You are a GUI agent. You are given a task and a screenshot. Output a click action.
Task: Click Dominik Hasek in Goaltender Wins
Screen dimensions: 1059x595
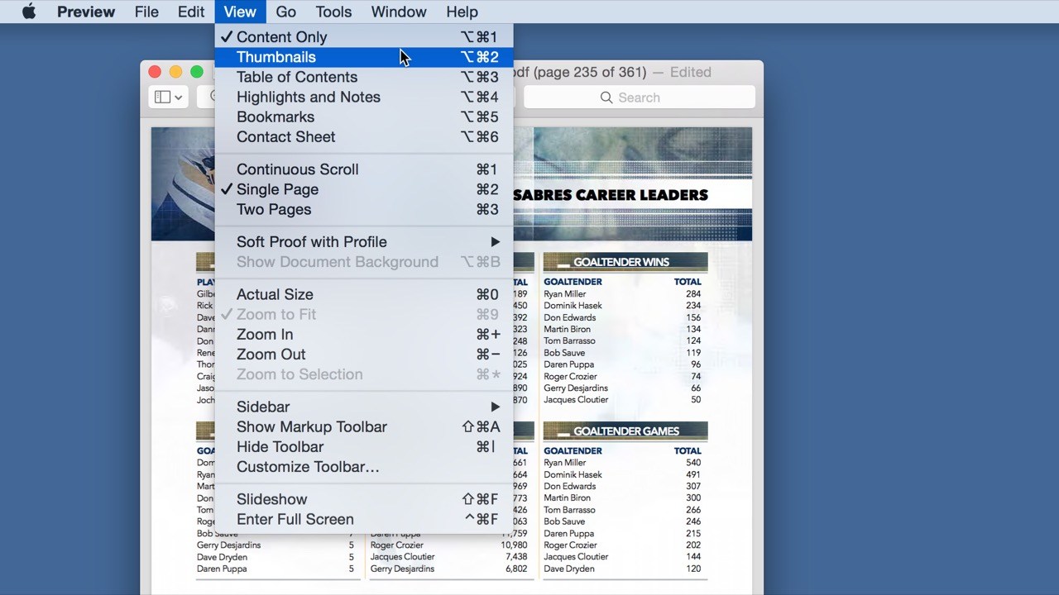click(x=573, y=306)
